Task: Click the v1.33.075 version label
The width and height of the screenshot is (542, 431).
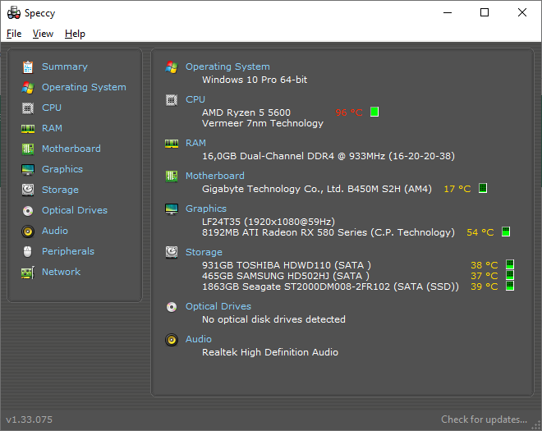Action: pyautogui.click(x=30, y=420)
